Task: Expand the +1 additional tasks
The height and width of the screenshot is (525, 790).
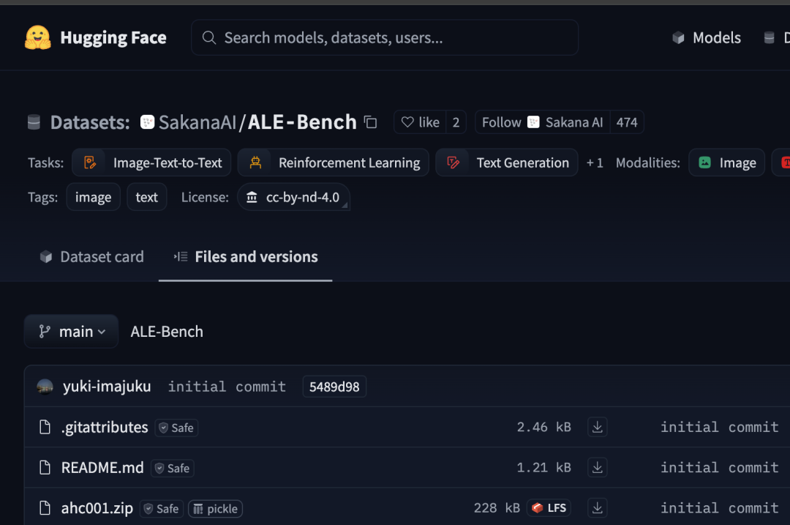Action: (595, 163)
